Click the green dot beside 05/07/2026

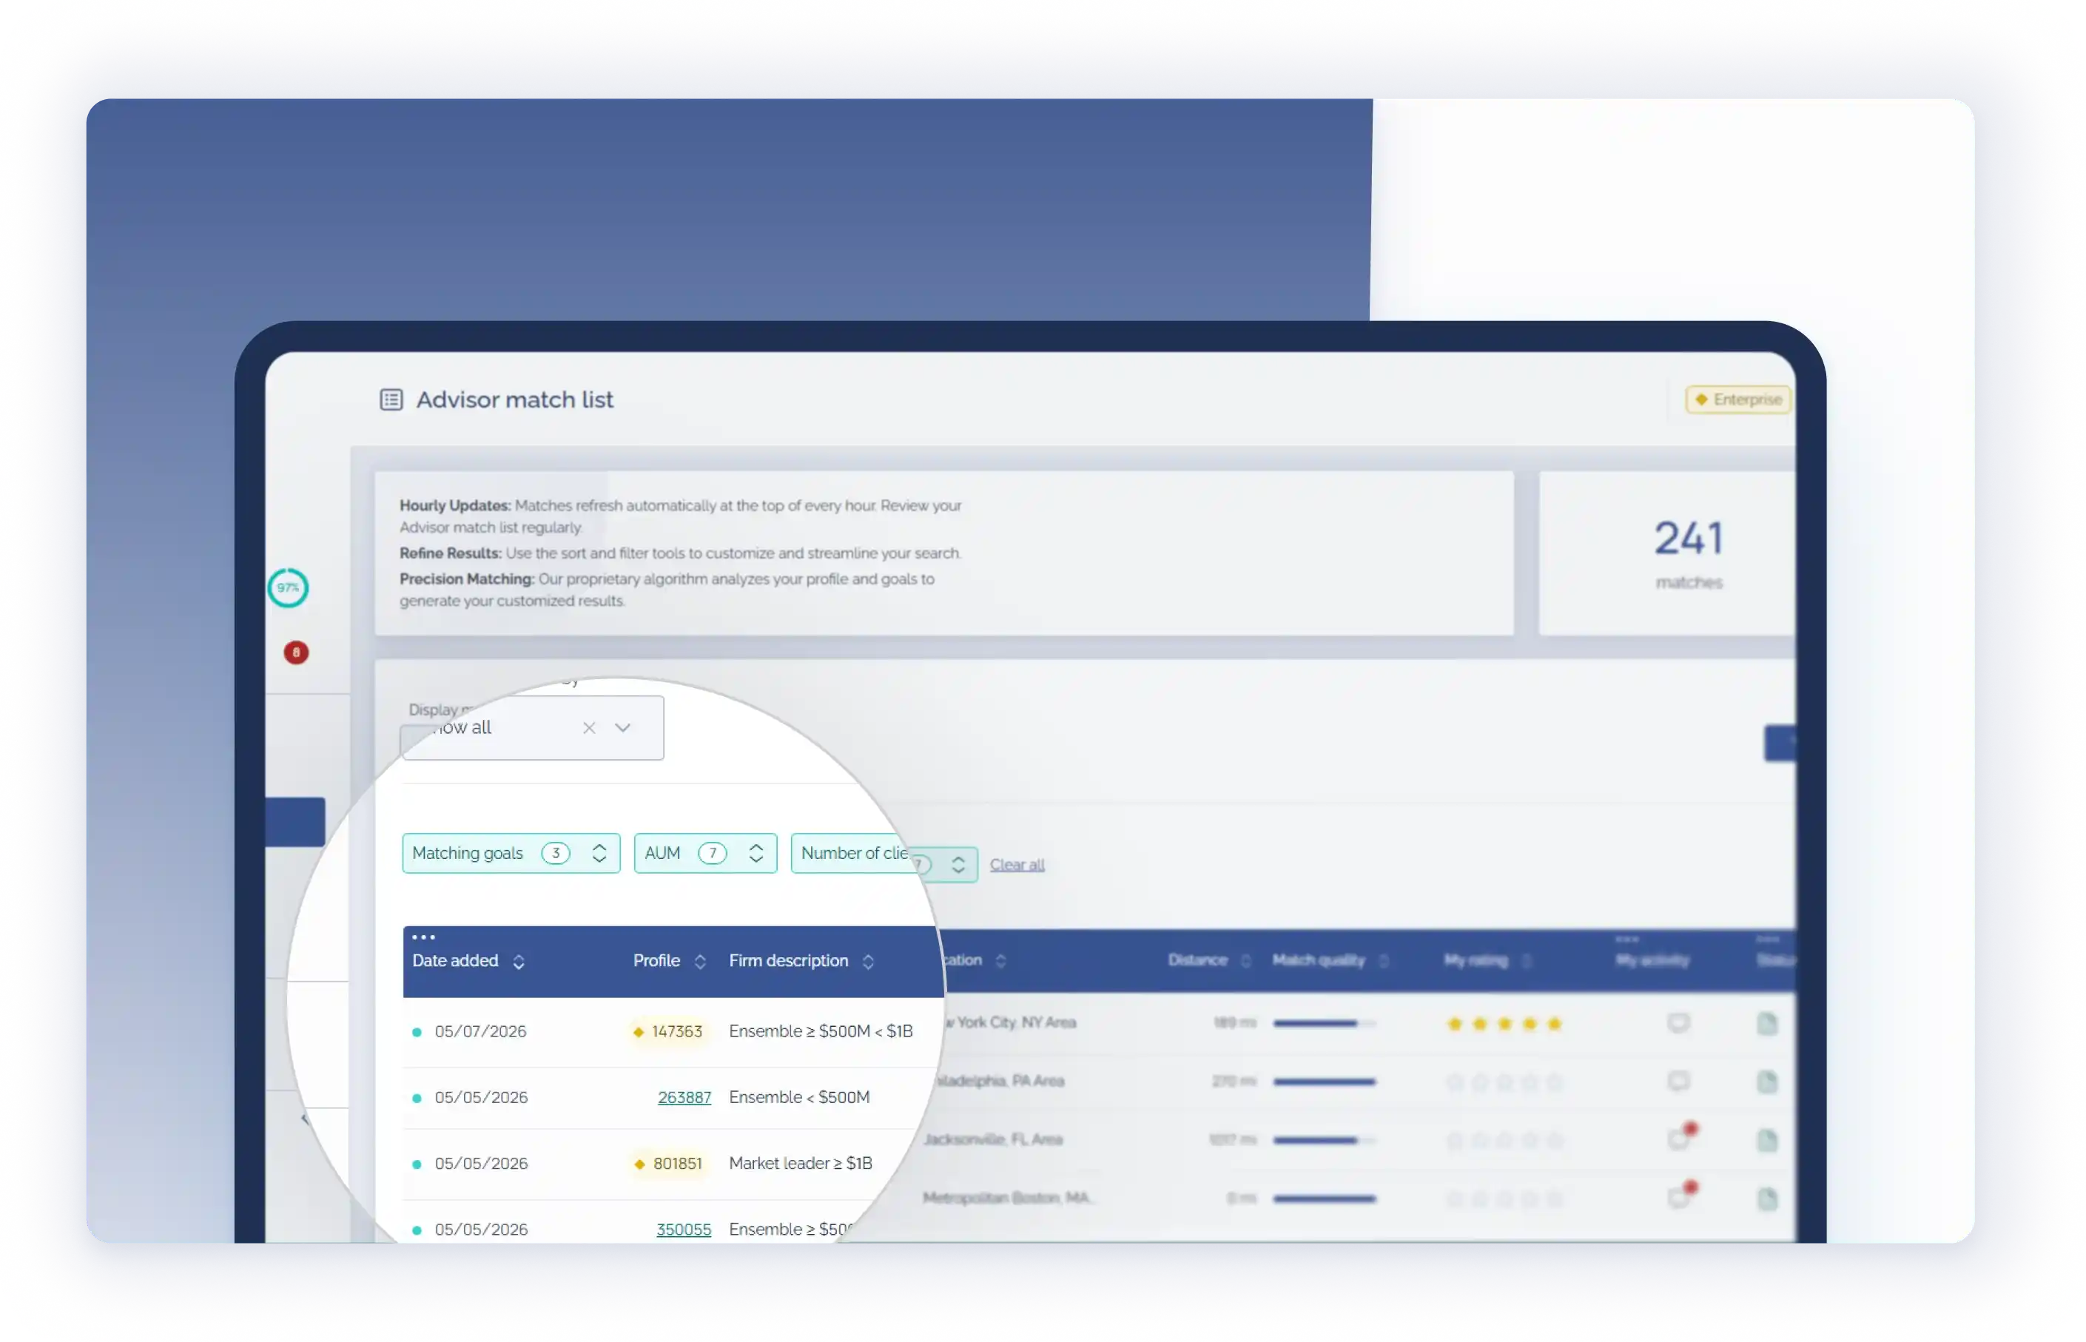click(x=417, y=1033)
